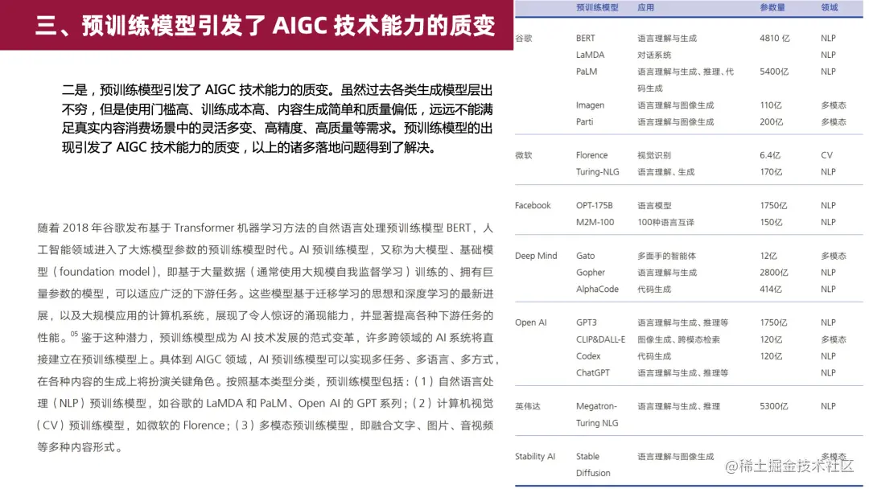This screenshot has height=489, width=869.
Task: Click the 领域 column header
Action: (x=829, y=8)
